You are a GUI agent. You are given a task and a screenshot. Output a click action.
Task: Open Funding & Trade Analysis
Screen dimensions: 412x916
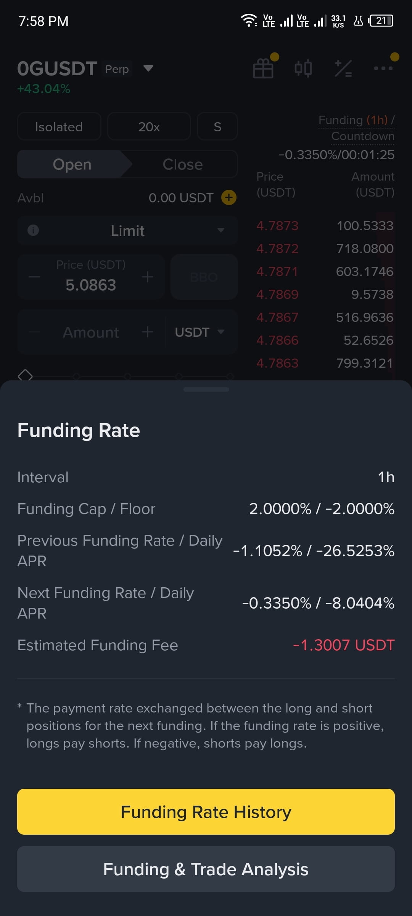[x=206, y=869]
